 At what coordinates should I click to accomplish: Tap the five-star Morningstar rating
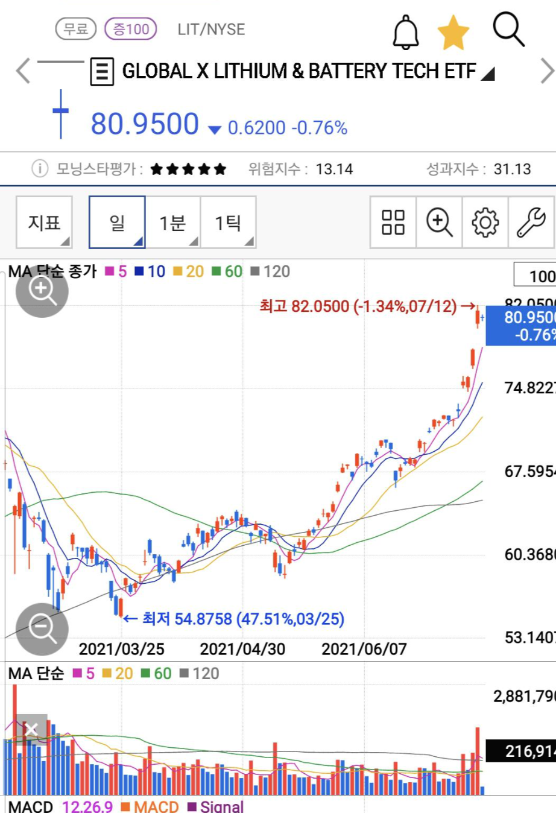tap(188, 169)
